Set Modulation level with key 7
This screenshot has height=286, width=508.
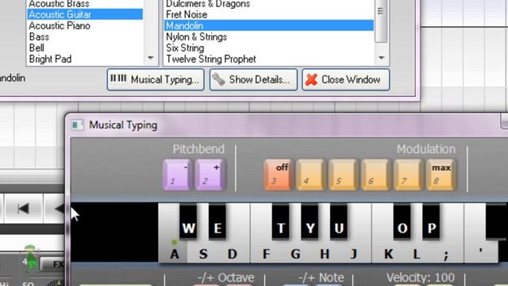408,175
